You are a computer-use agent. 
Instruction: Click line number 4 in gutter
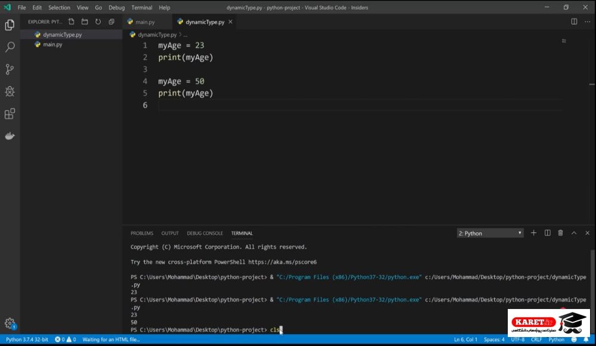pyautogui.click(x=145, y=81)
